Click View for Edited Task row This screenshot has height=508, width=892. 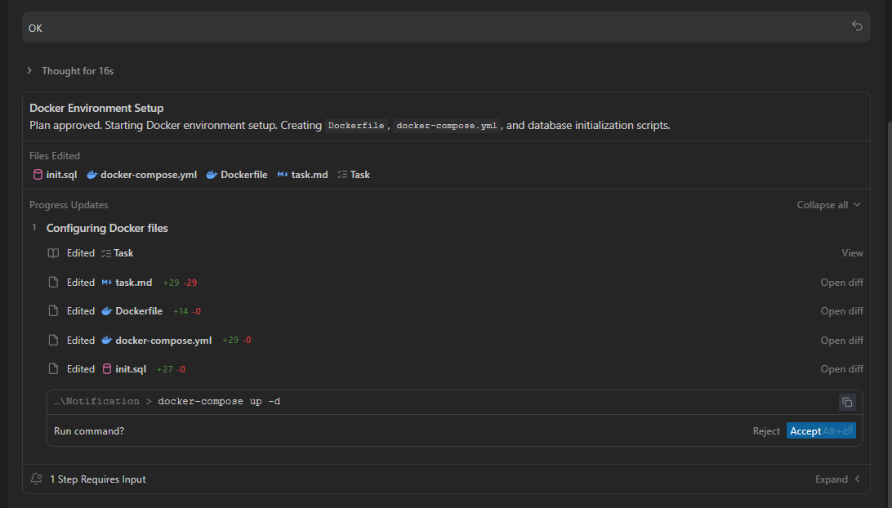pos(852,253)
